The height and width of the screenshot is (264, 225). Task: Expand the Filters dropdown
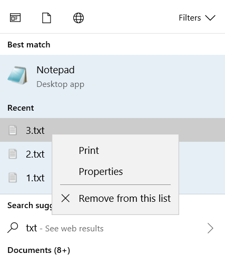197,18
